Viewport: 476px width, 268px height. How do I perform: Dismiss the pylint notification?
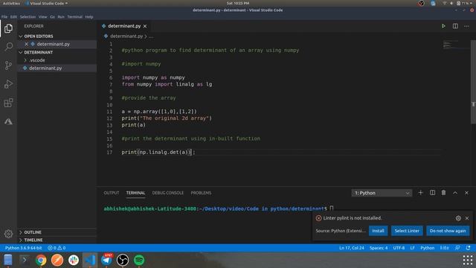[467, 218]
